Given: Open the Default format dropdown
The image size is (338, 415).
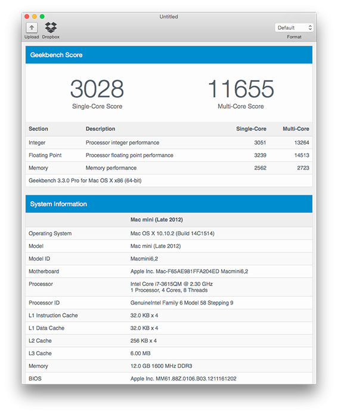Looking at the screenshot, I should (x=294, y=27).
